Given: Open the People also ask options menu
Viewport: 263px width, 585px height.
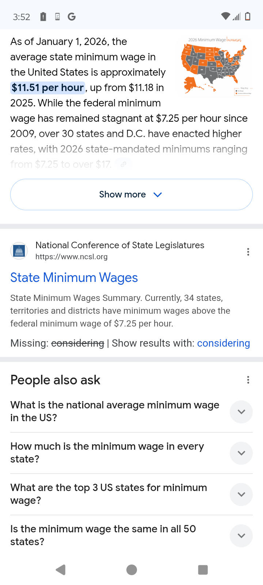Looking at the screenshot, I should coord(248,380).
